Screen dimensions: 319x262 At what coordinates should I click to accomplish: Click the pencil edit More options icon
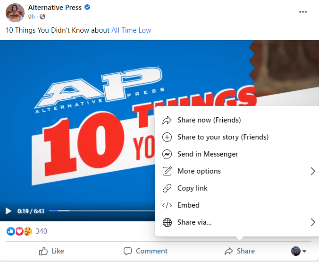tap(167, 171)
